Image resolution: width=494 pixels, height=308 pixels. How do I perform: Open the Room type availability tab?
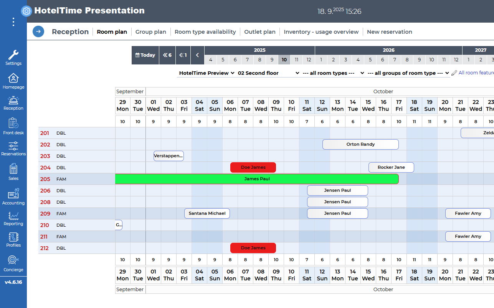[x=205, y=32]
